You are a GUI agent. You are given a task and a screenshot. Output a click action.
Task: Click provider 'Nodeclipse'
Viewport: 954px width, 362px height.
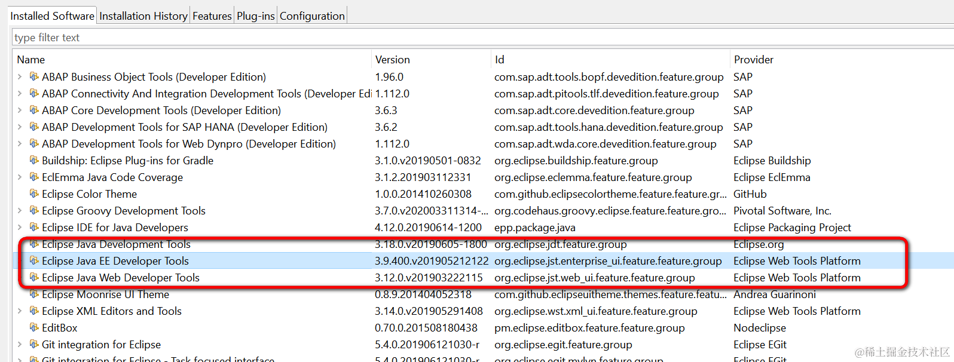[760, 328]
